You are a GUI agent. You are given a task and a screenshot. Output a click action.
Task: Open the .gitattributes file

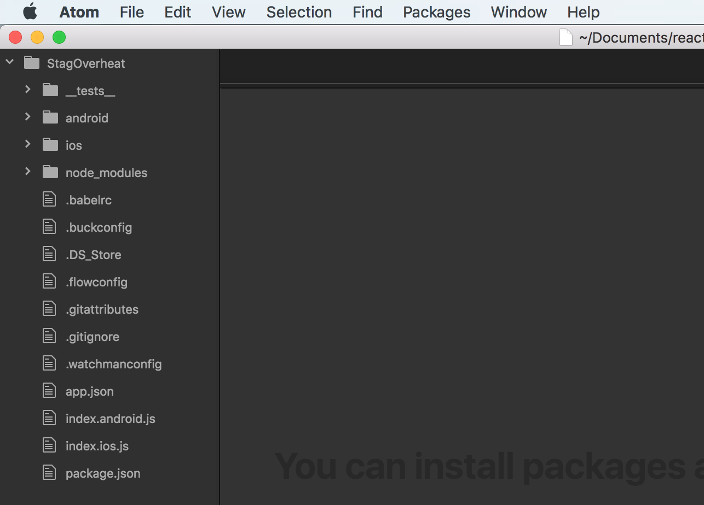102,309
